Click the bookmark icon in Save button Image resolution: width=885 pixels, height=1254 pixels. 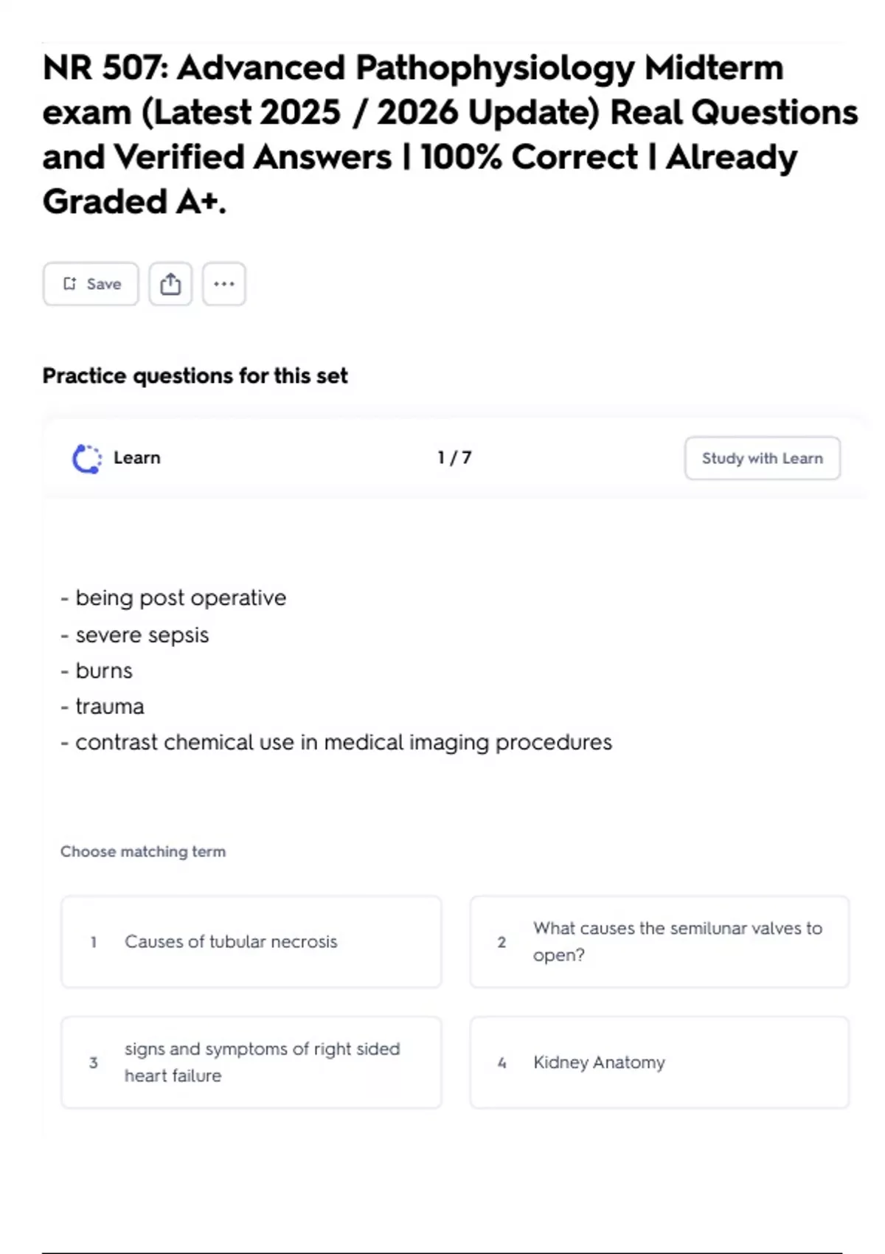[70, 284]
